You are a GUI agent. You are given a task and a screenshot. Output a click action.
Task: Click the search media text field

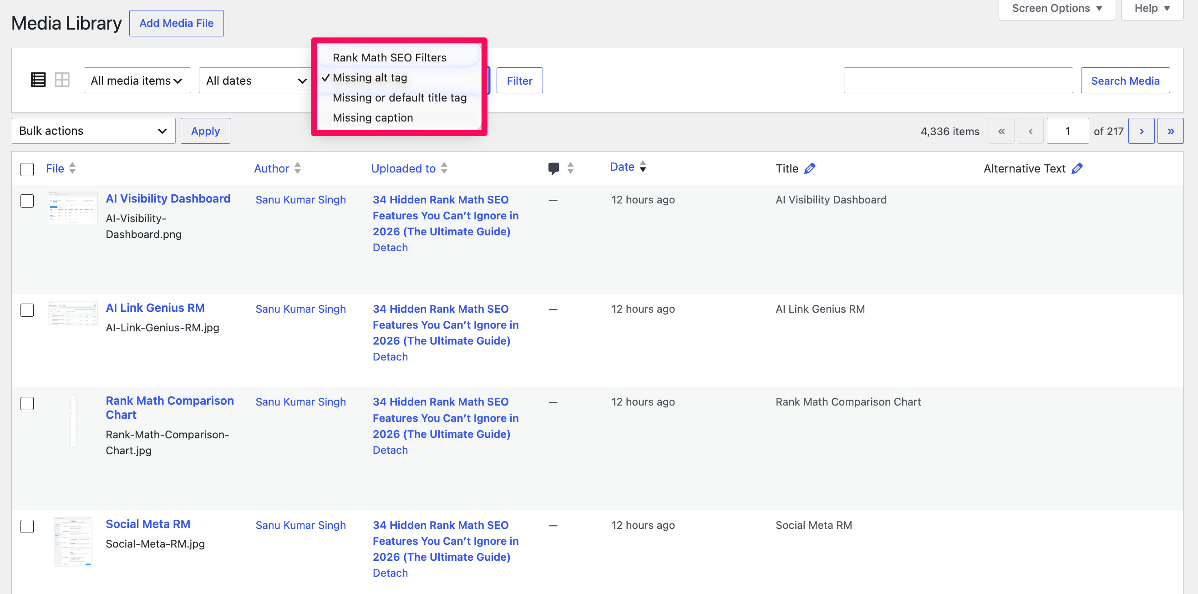pos(958,81)
